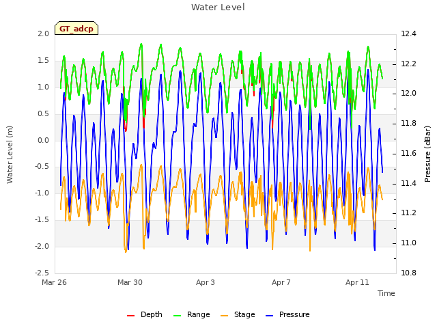Click the red Depth legend swatch

click(130, 316)
